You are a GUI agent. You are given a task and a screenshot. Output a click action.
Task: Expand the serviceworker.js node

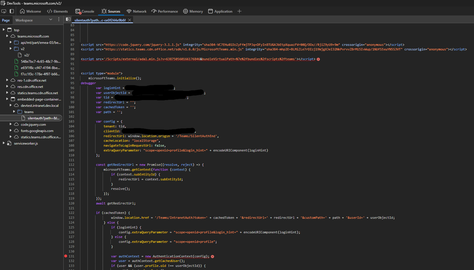click(4, 143)
